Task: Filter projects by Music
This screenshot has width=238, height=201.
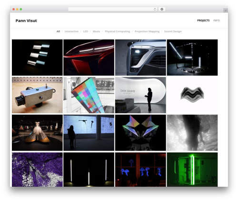Action: [x=96, y=31]
